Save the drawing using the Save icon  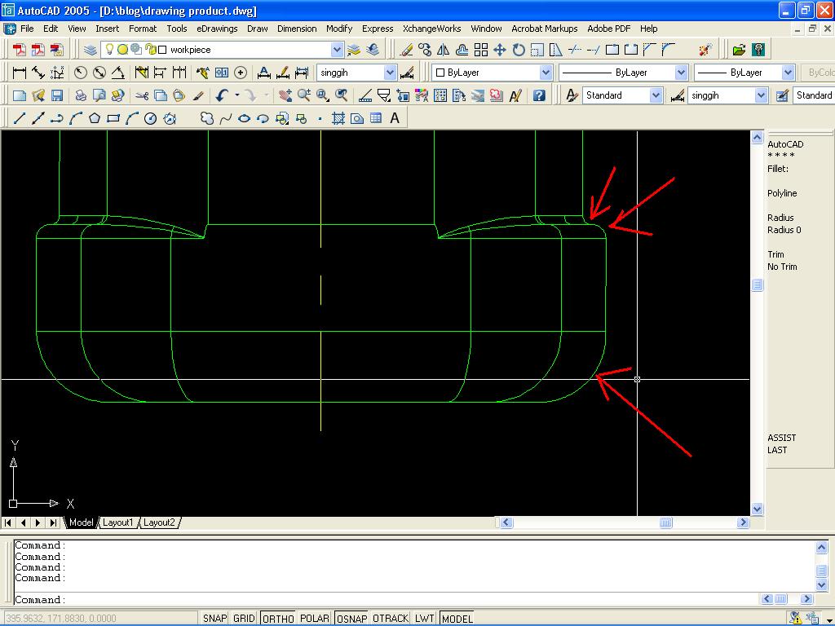(55, 95)
